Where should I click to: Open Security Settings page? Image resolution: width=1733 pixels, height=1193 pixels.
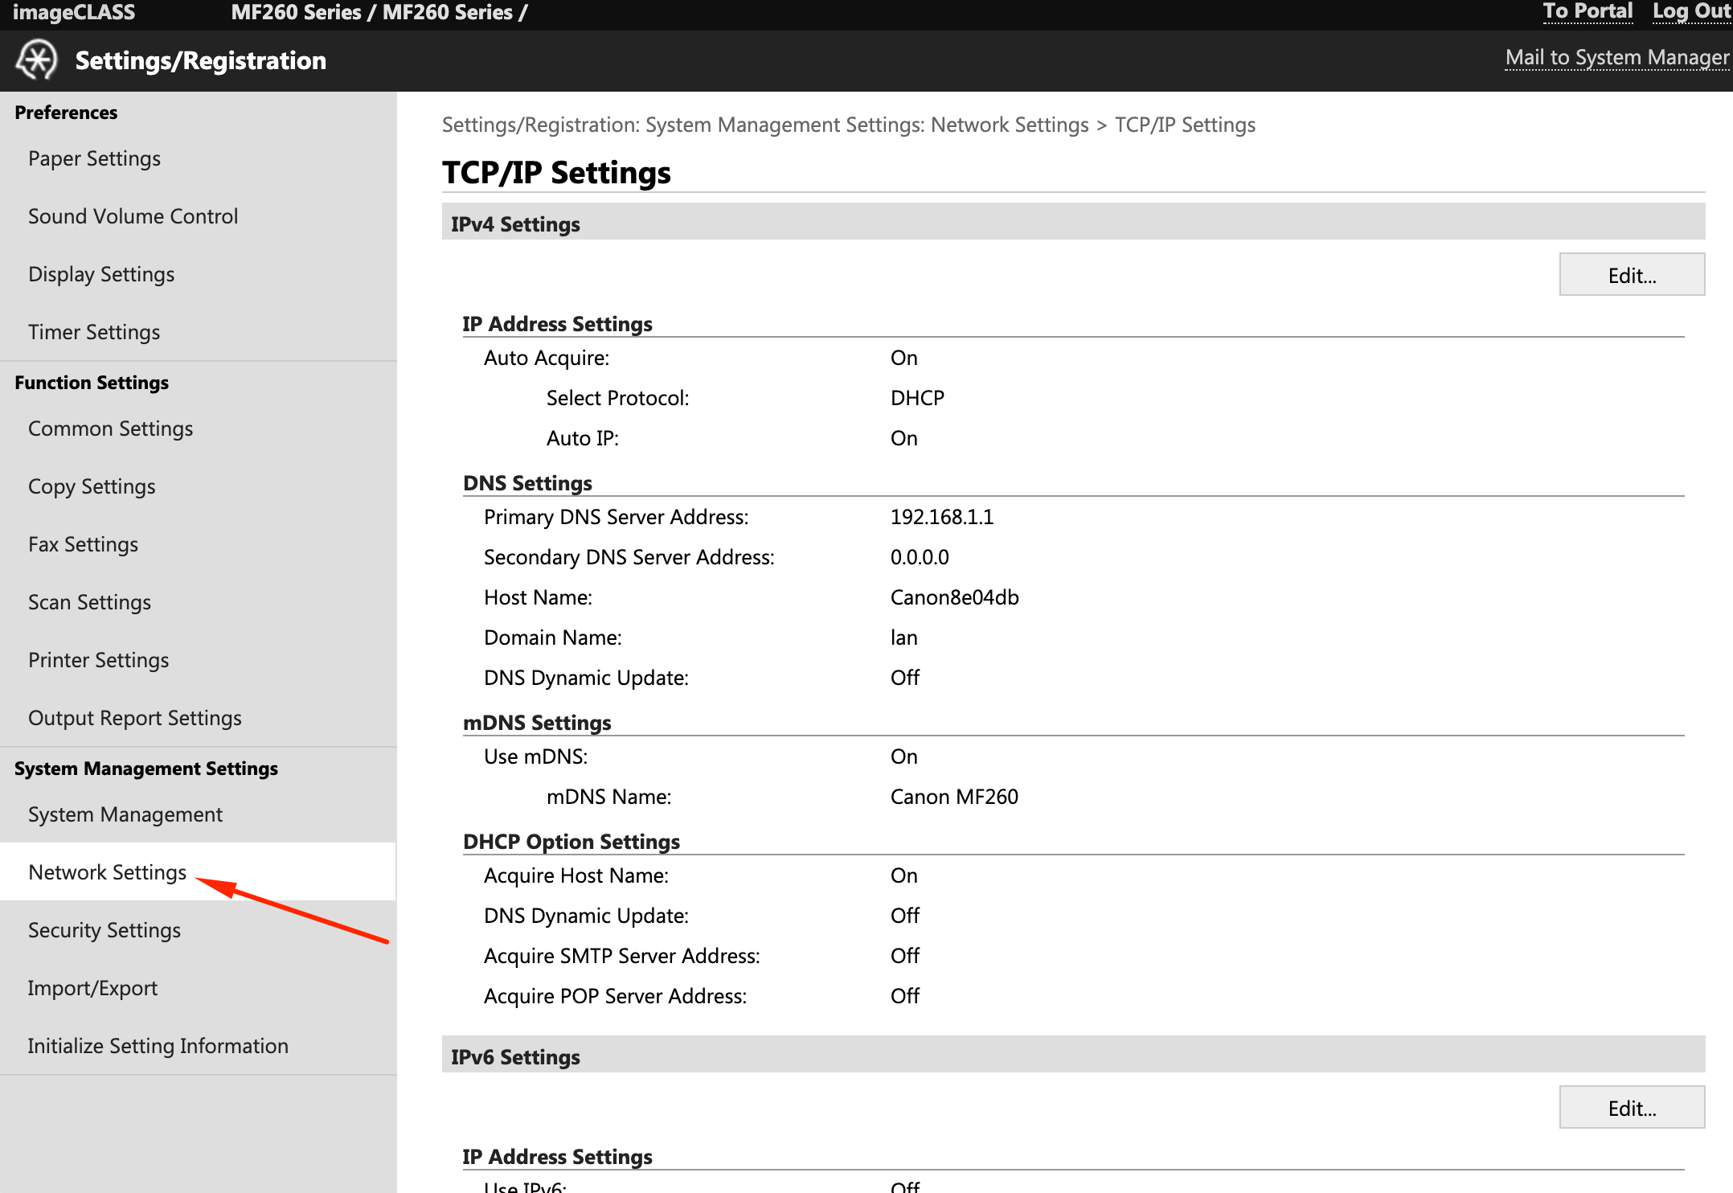104,930
